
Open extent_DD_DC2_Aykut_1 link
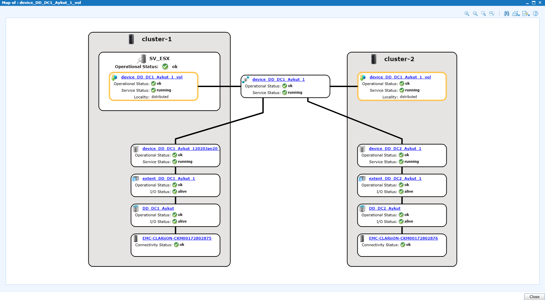pyautogui.click(x=395, y=178)
